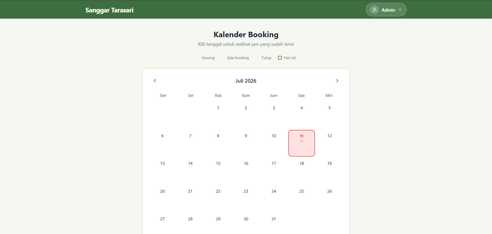This screenshot has width=492, height=234.
Task: Click the Hari ini legend box
Action: pyautogui.click(x=280, y=58)
